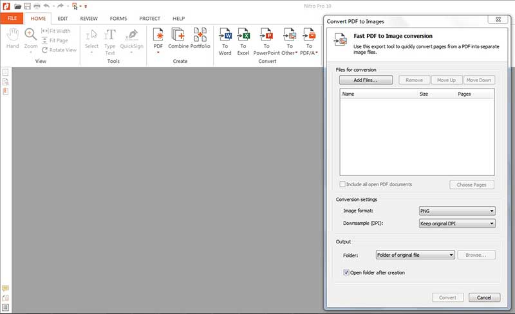Convert PDF To PowerPoint
Viewport: 515px width, 314px height.
tap(267, 42)
